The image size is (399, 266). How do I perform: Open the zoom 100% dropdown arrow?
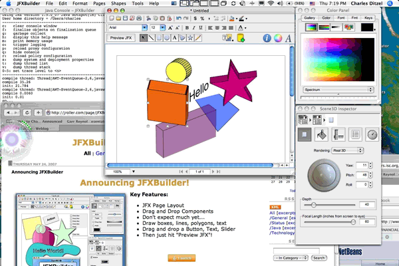click(134, 172)
